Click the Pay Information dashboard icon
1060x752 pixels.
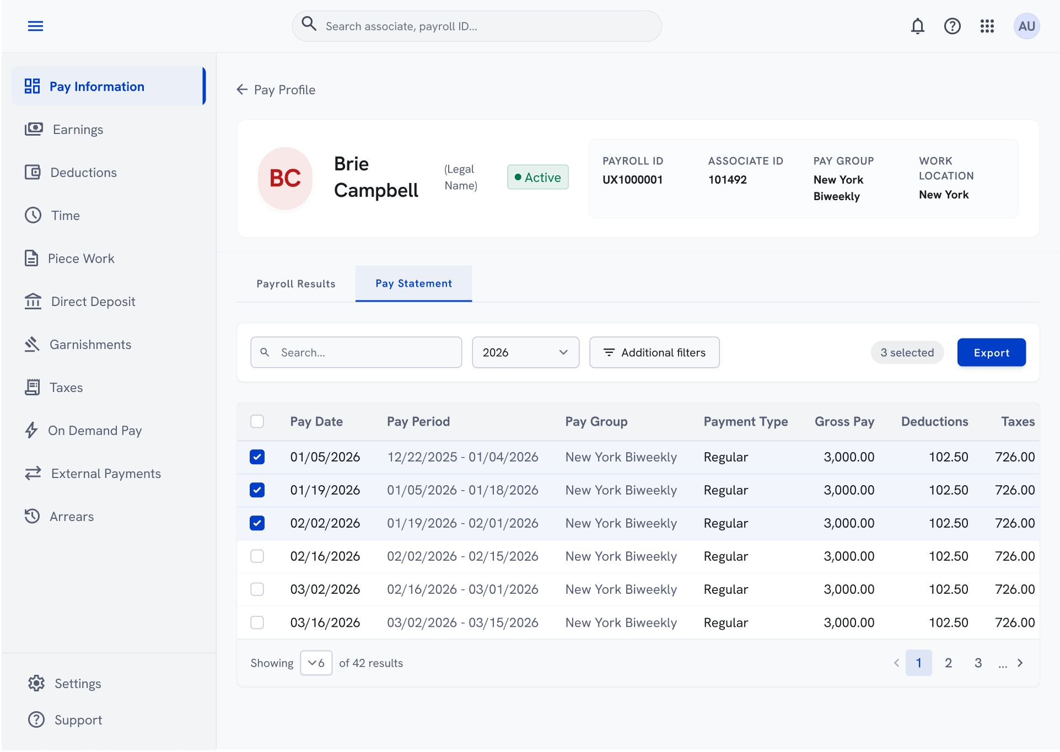pos(33,86)
